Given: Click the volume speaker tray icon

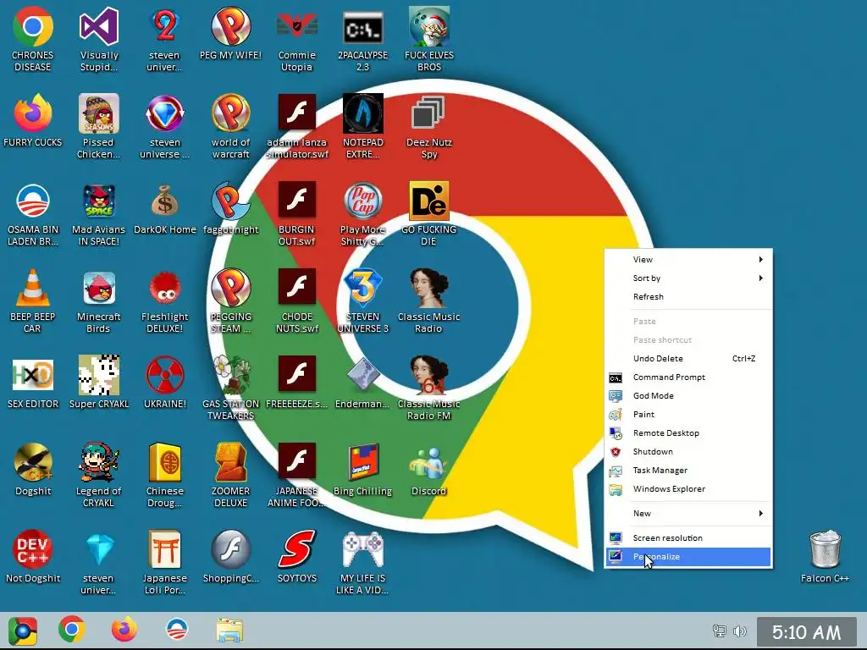Looking at the screenshot, I should tap(739, 631).
